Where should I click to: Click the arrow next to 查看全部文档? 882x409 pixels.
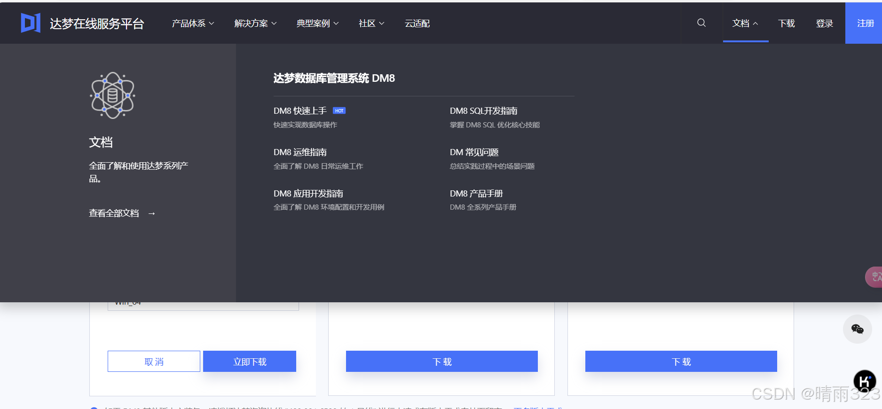coord(151,213)
